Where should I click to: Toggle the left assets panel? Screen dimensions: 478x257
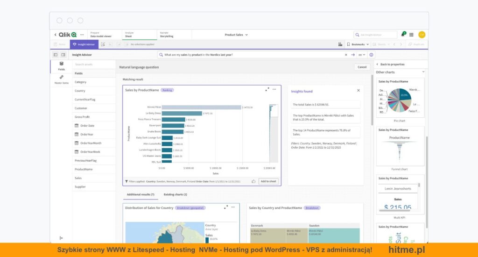click(55, 55)
